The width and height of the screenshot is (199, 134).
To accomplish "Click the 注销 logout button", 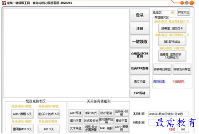I will pos(140,29).
